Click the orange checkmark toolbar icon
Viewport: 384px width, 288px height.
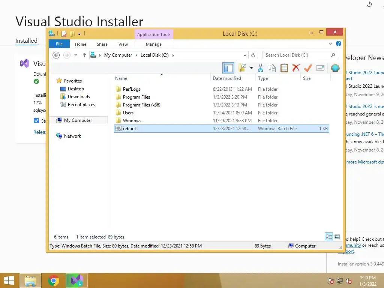[x=308, y=68]
